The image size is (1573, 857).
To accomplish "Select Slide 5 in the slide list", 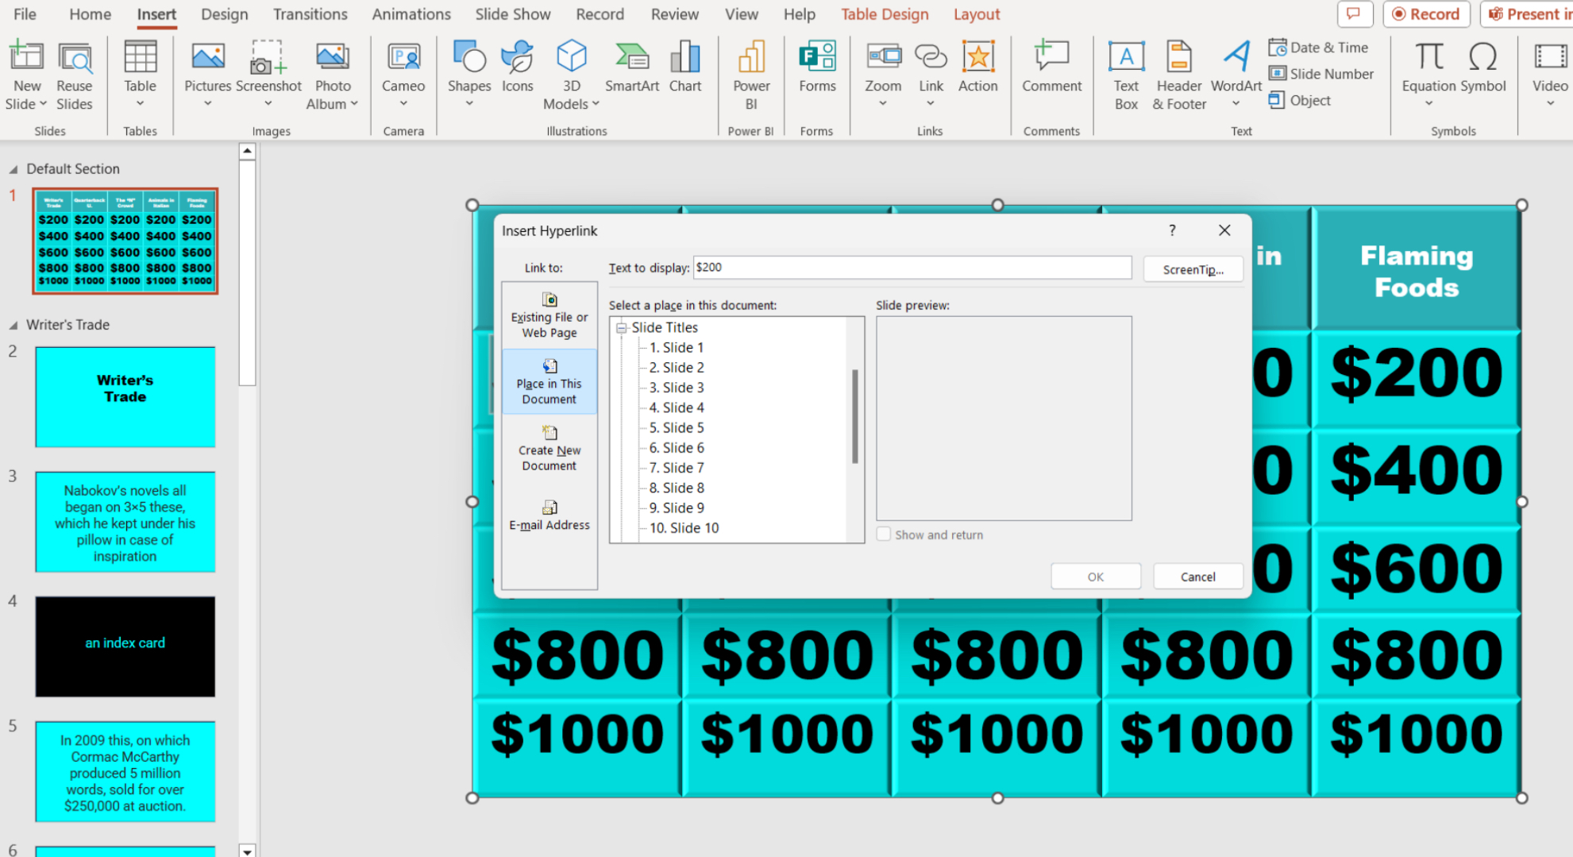I will tap(676, 427).
